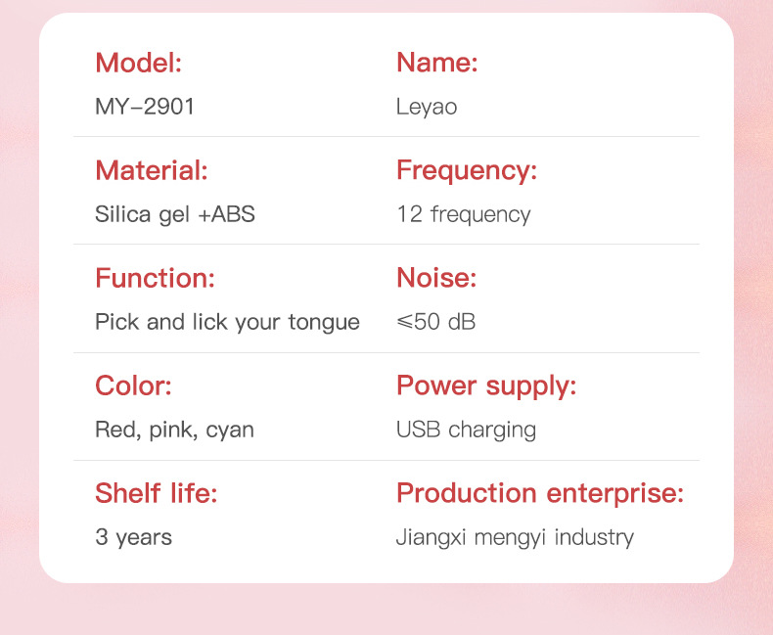Click the Function: heading
This screenshot has width=773, height=635.
(154, 279)
